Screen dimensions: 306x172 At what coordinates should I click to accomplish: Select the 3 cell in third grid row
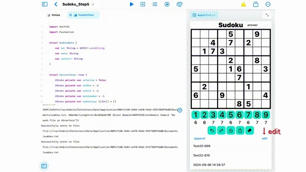coord(222,51)
